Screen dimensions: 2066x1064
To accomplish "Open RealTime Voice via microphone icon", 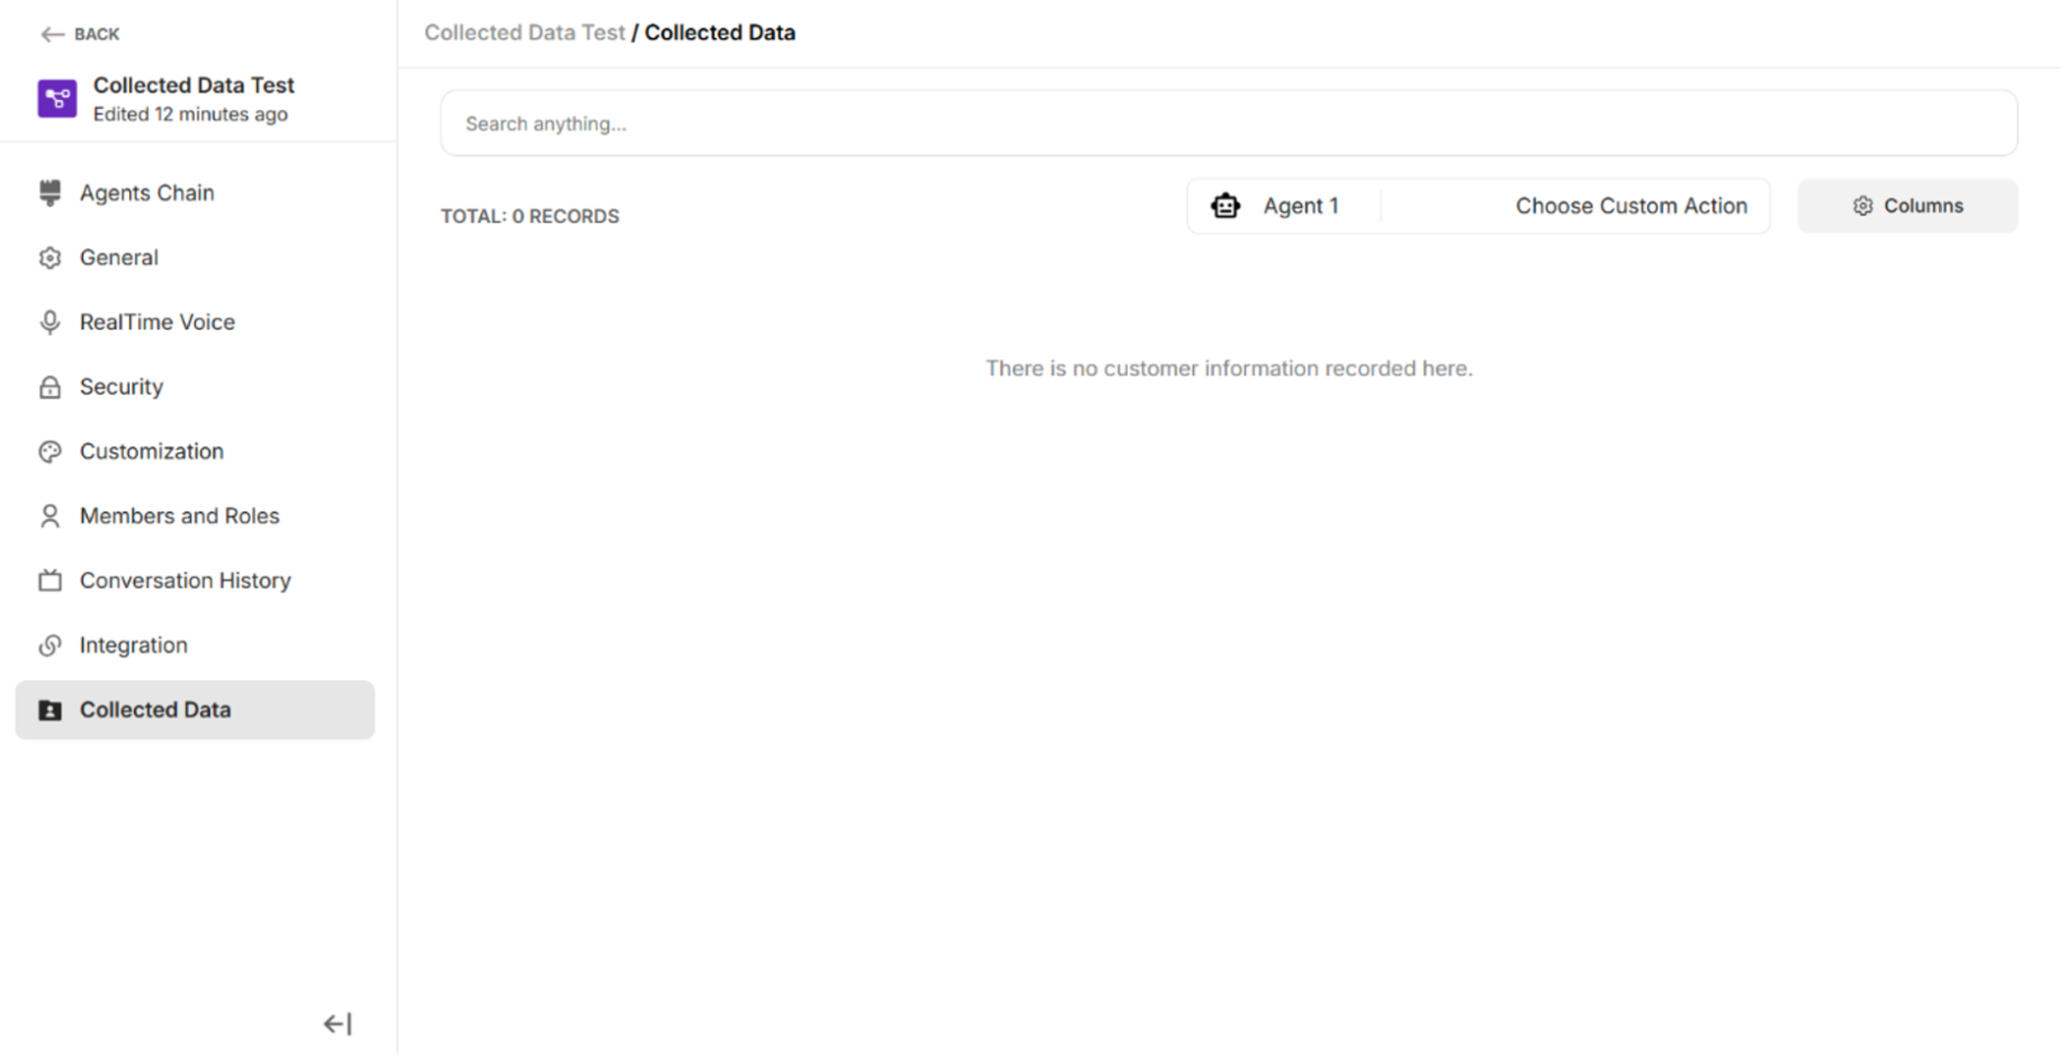I will (50, 322).
